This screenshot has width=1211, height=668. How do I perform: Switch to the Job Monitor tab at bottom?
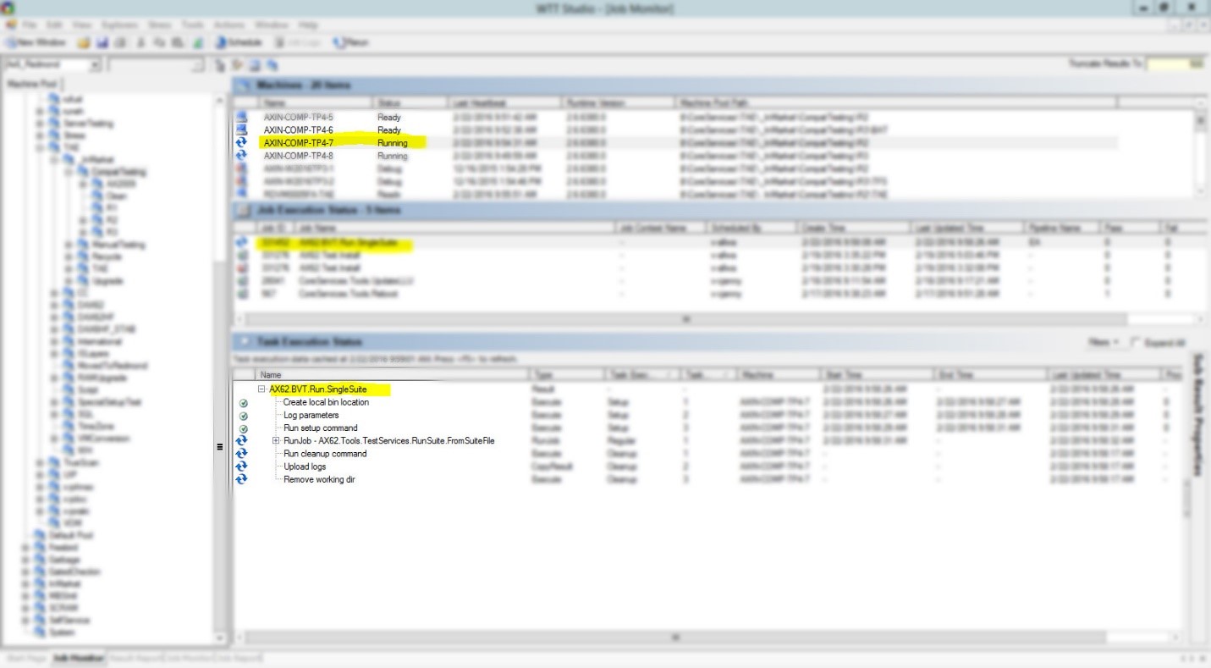click(x=78, y=658)
